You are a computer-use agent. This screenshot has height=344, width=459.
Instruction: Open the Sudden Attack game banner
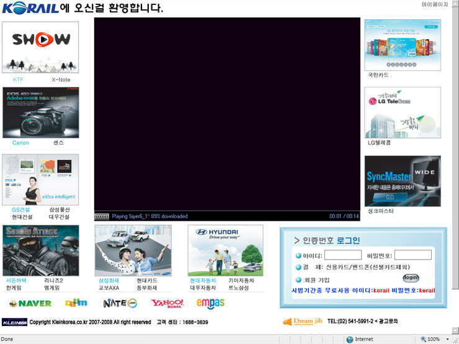click(41, 250)
